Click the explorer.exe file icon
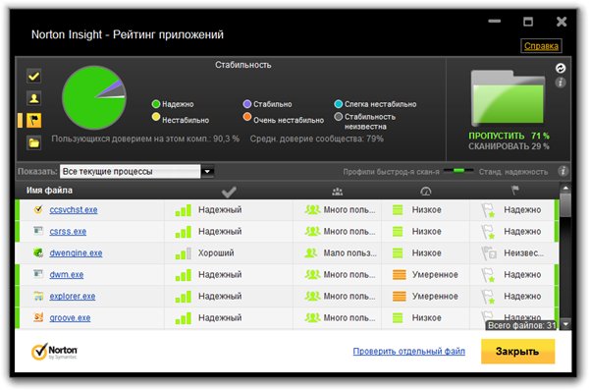 [38, 296]
